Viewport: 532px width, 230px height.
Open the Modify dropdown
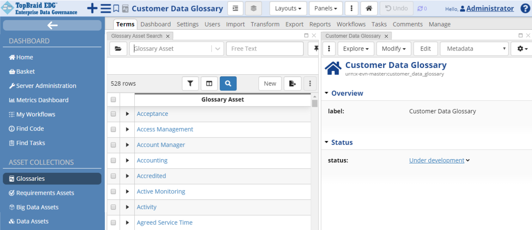[x=394, y=49]
